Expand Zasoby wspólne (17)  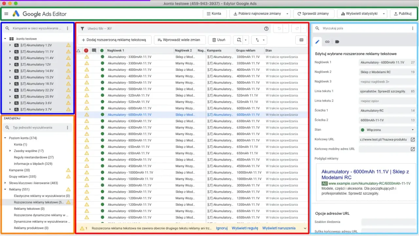[10, 151]
